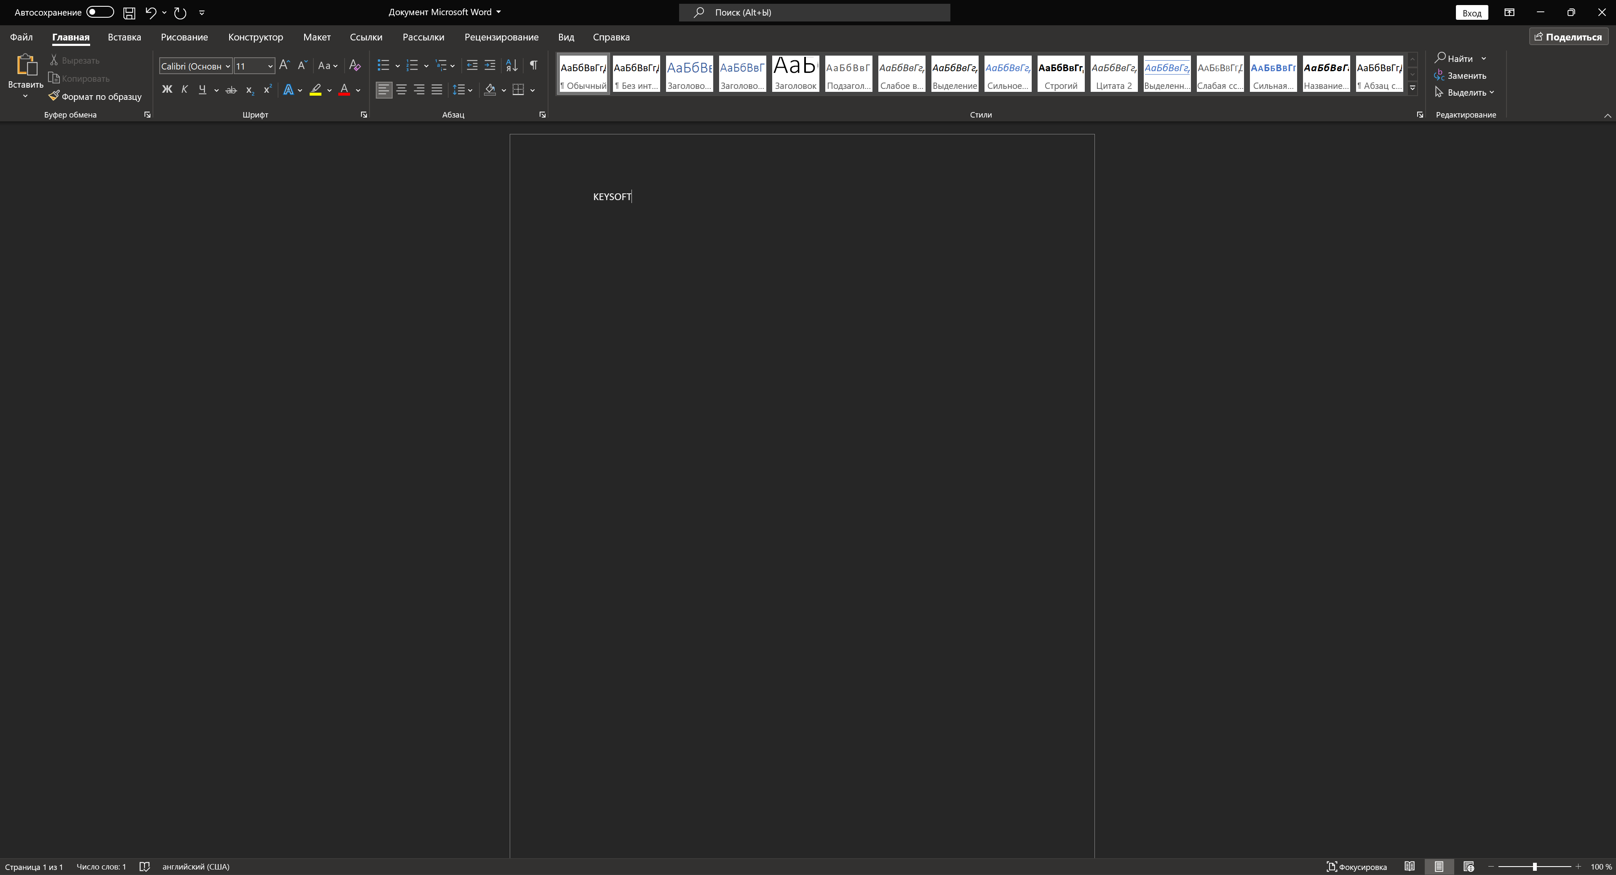The image size is (1616, 875).
Task: Apply yellow text highlight color
Action: [x=316, y=90]
